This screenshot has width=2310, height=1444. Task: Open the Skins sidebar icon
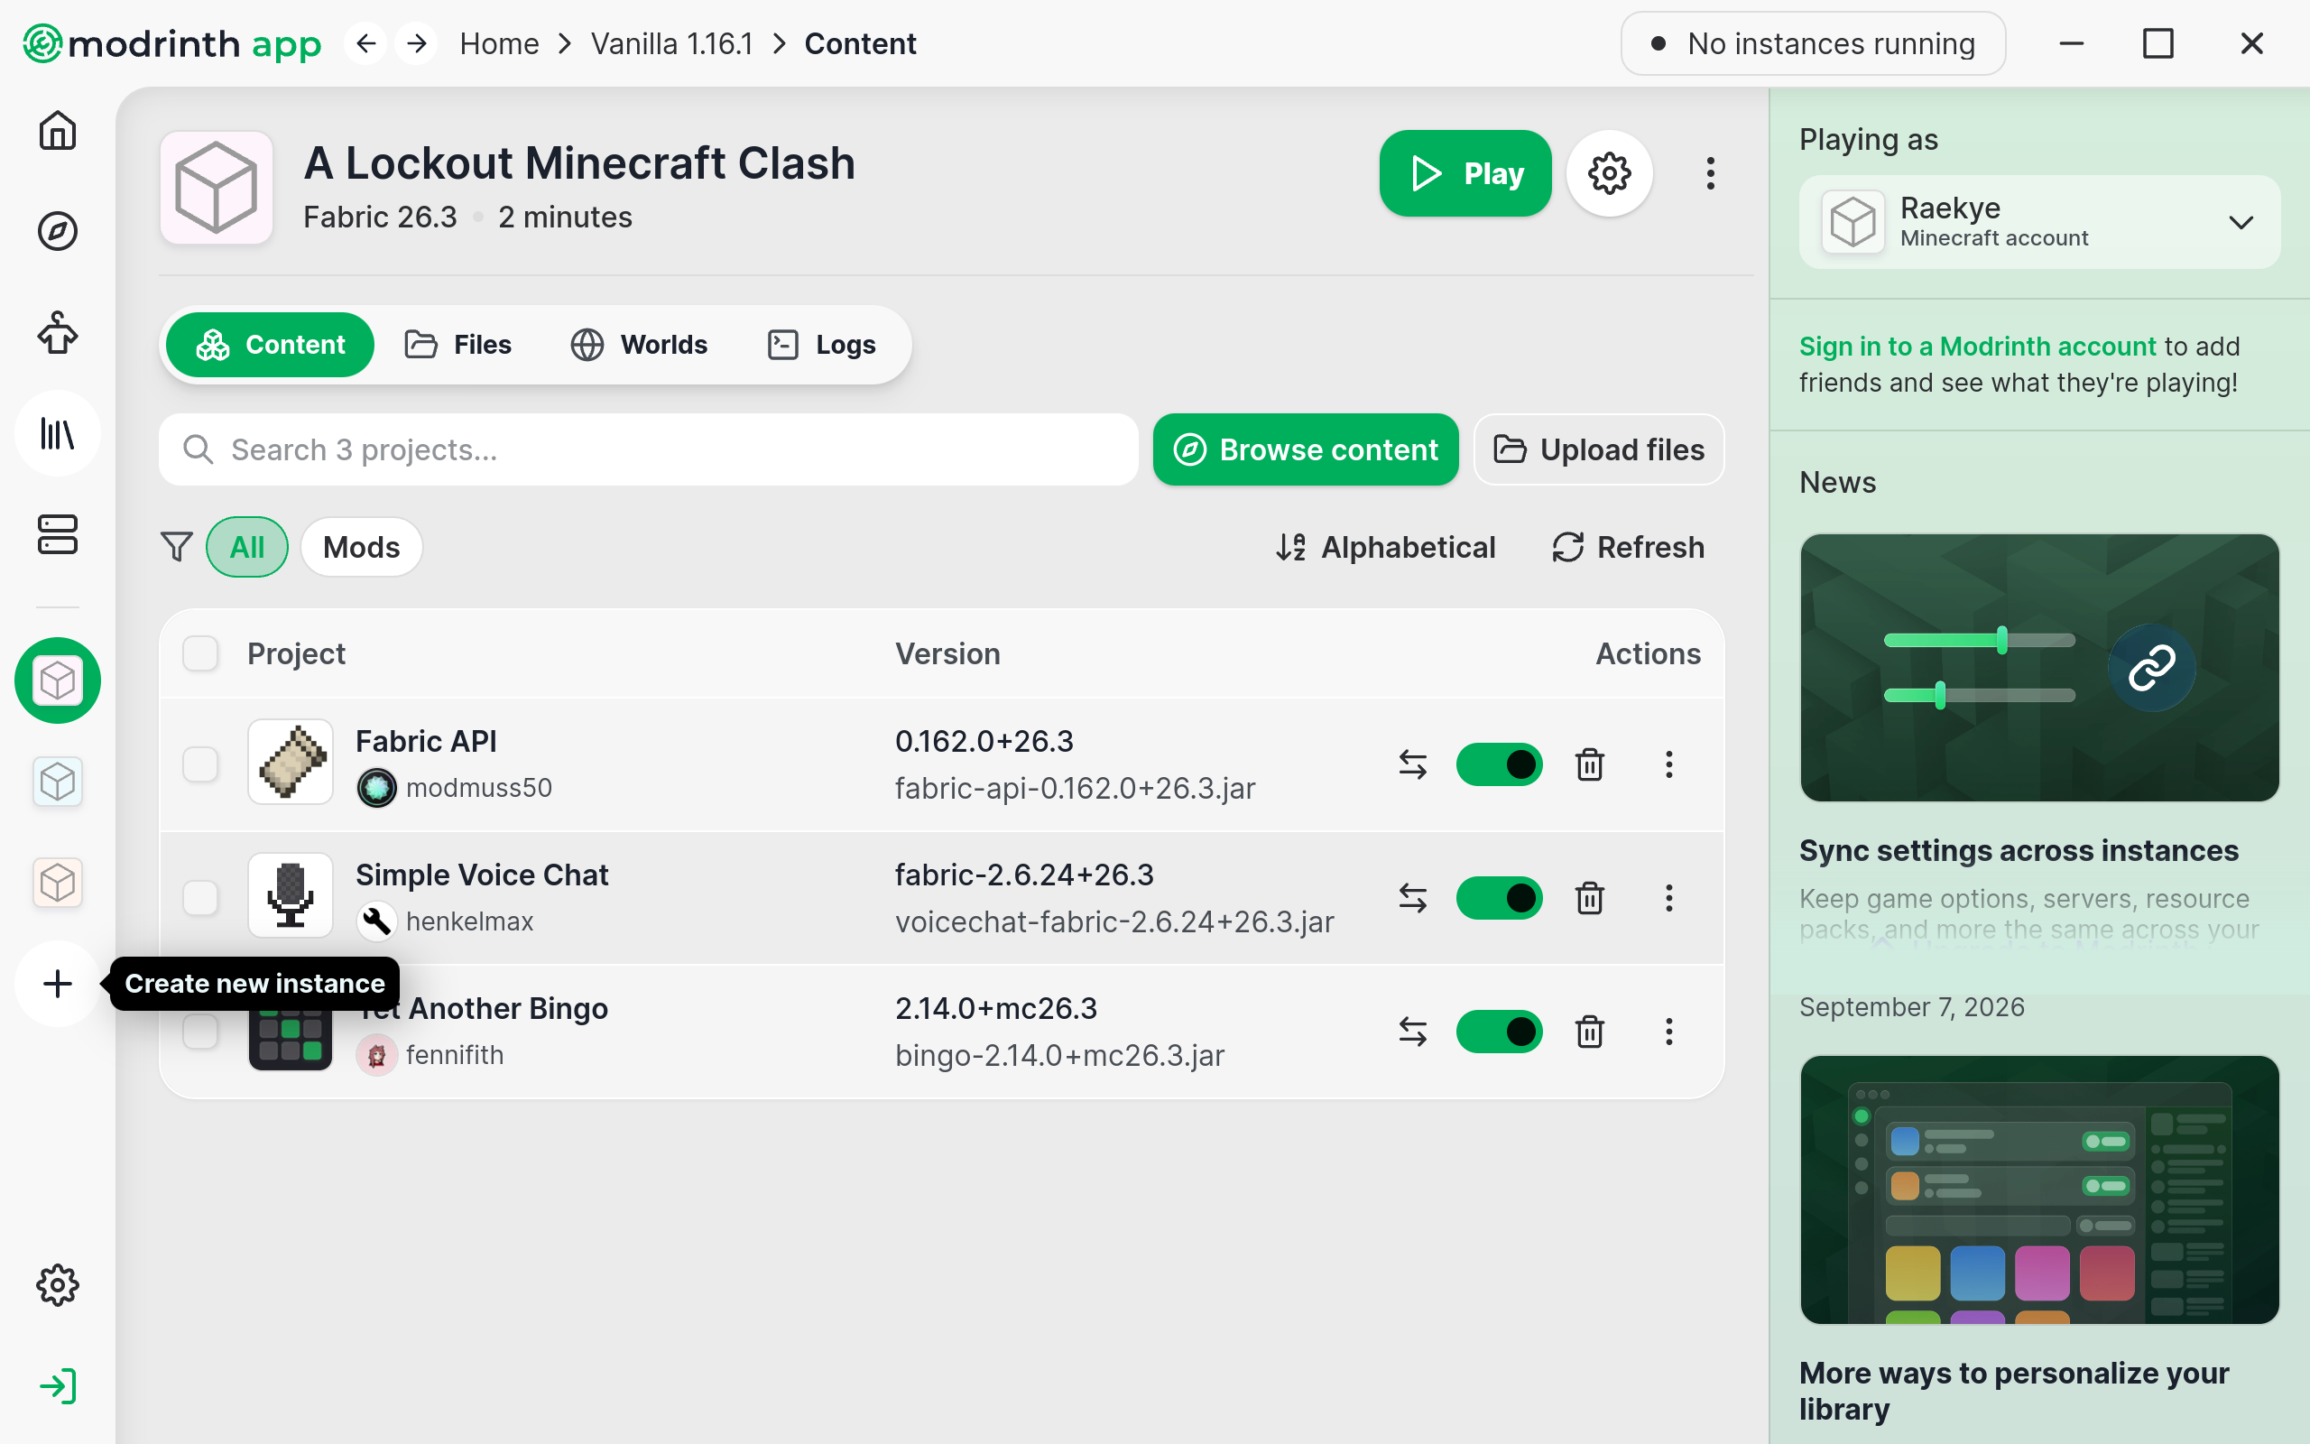coord(57,332)
